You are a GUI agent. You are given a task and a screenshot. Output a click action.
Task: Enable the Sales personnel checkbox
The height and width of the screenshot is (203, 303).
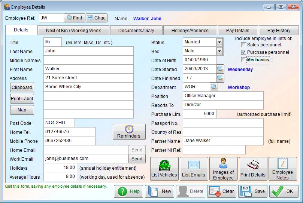(244, 45)
